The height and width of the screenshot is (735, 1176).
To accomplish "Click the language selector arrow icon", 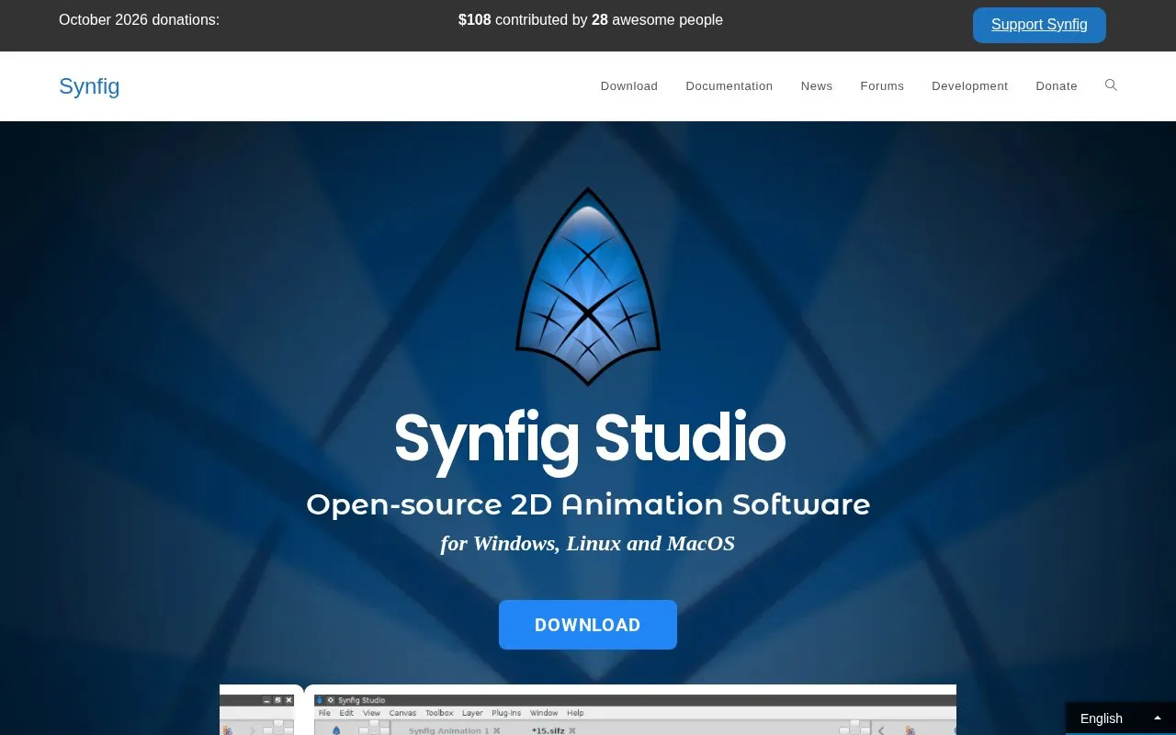I will pos(1158,718).
